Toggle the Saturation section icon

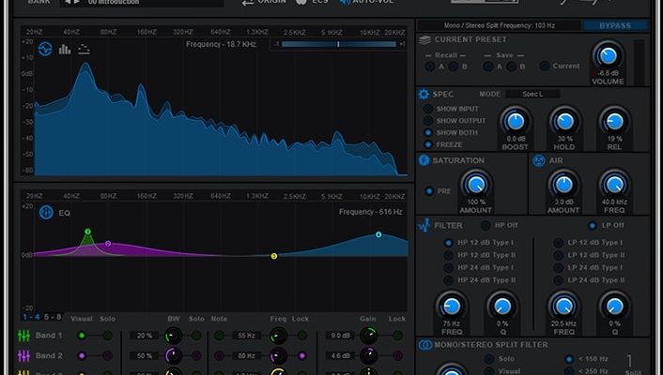(424, 161)
